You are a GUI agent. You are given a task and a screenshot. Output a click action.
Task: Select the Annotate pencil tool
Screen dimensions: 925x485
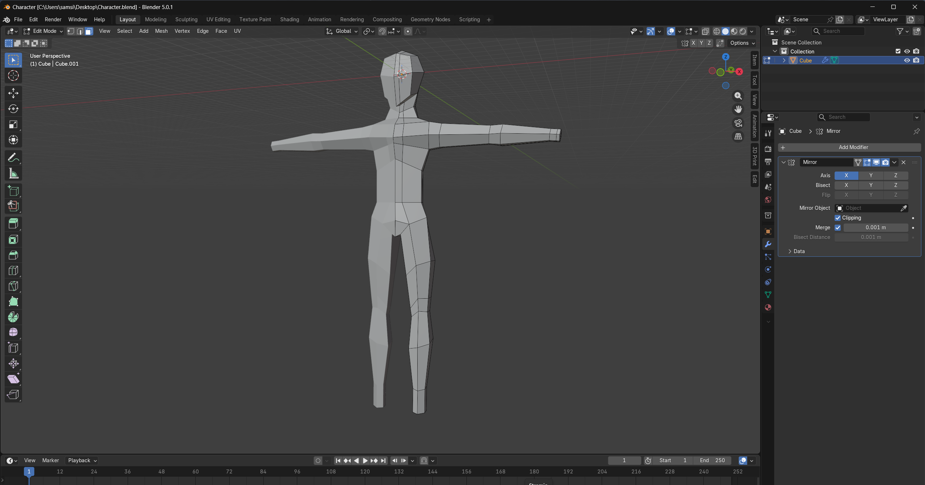13,158
